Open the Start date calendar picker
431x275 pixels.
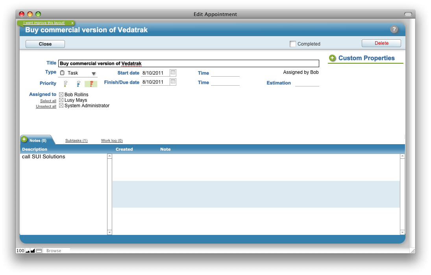[x=173, y=73]
